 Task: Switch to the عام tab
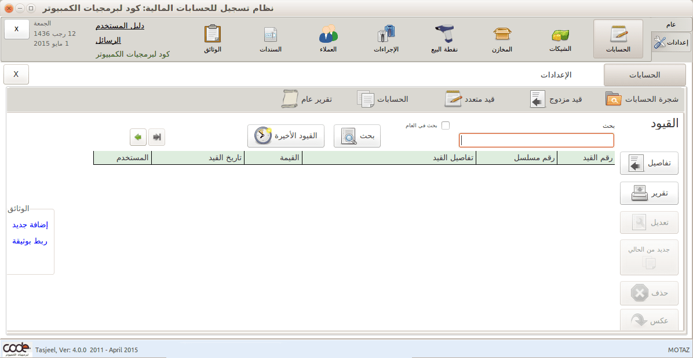(671, 24)
